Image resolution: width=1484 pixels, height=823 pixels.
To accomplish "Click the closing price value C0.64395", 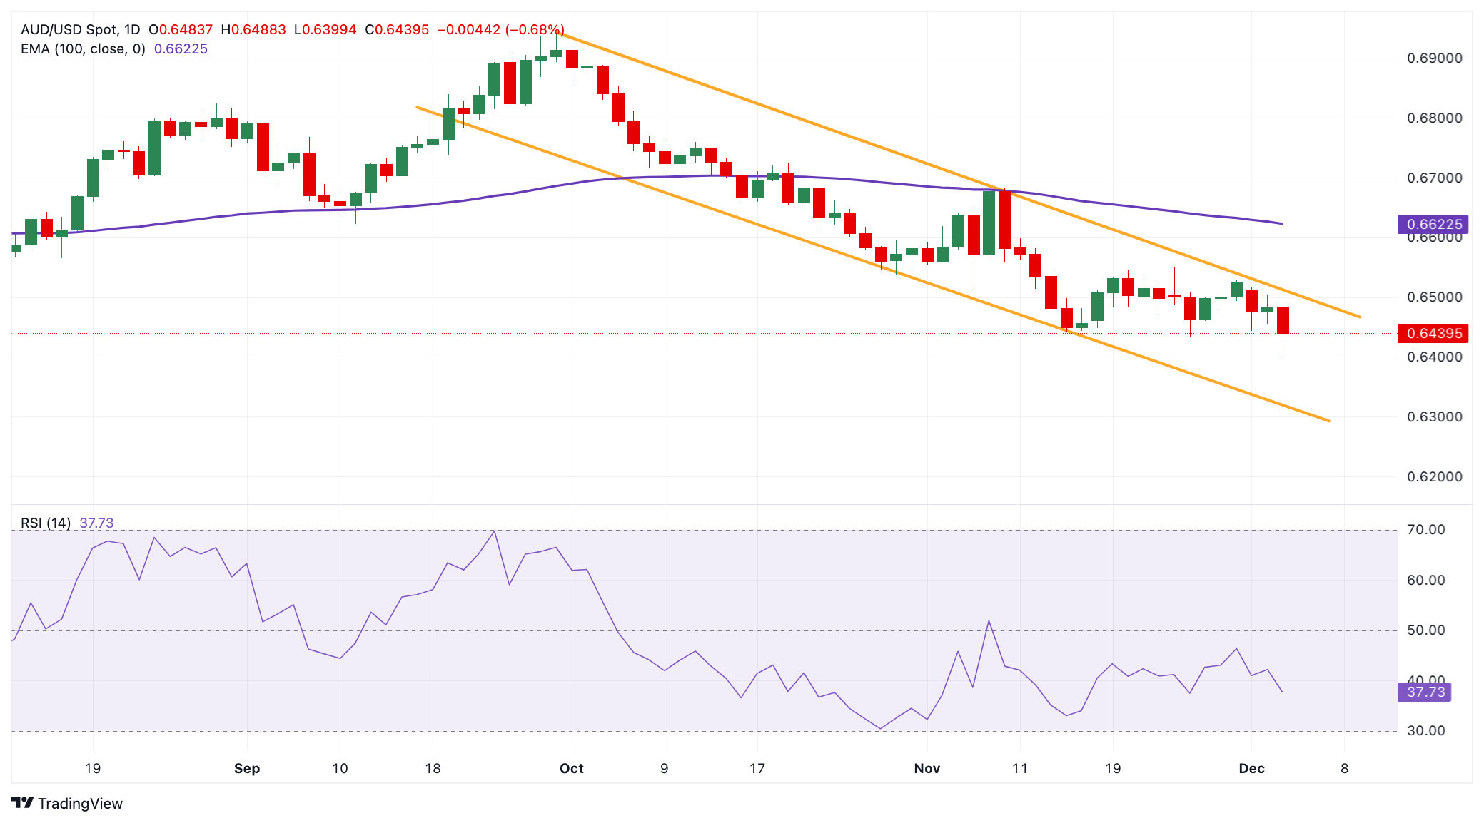I will (397, 29).
